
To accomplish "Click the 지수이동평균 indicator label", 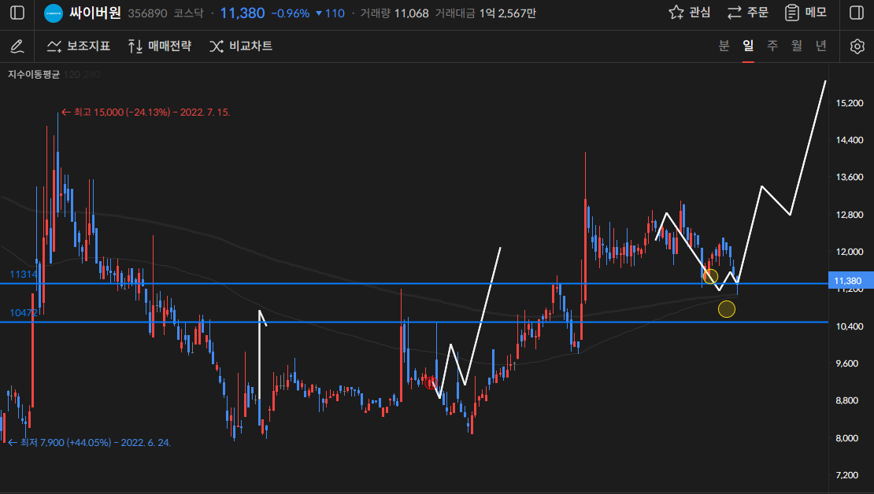I will pyautogui.click(x=34, y=74).
